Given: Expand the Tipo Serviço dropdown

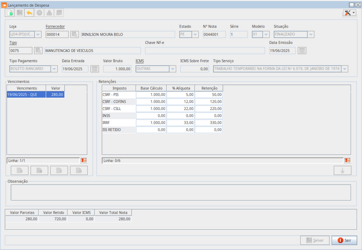Looking at the screenshot, I should (344, 69).
